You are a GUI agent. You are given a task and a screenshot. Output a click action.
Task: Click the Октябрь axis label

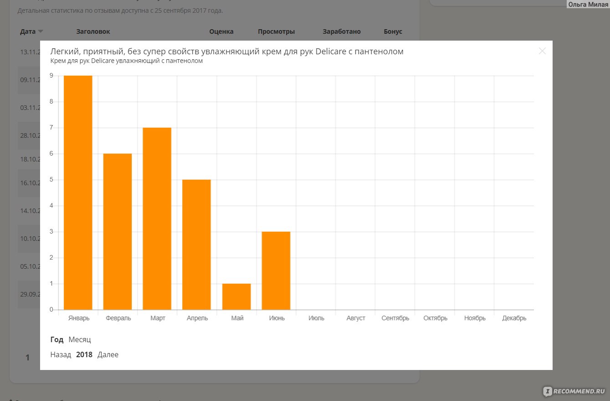click(x=435, y=318)
